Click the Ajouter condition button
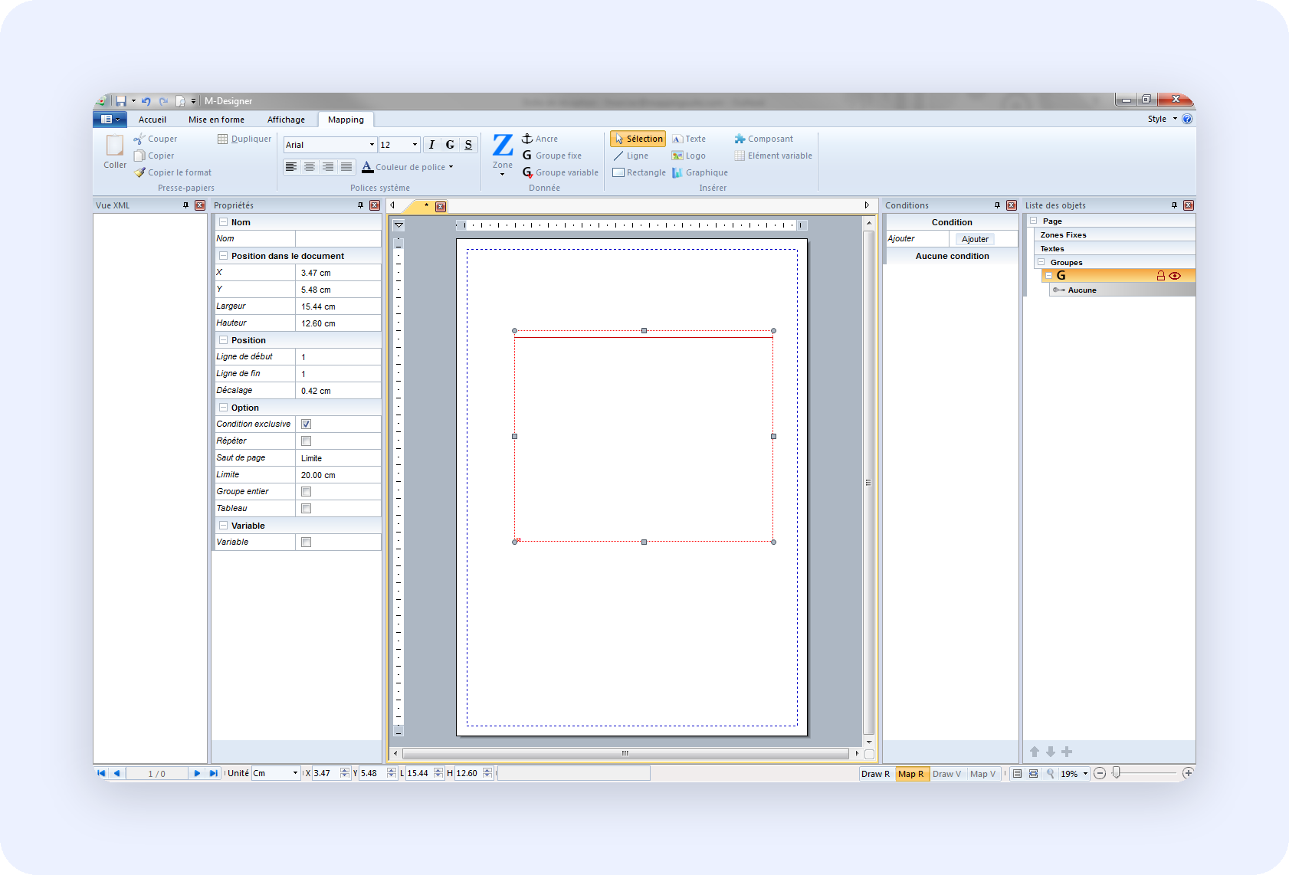The image size is (1289, 875). click(x=975, y=239)
